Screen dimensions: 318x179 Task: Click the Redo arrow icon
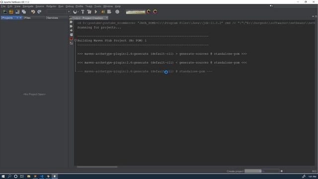(39, 12)
